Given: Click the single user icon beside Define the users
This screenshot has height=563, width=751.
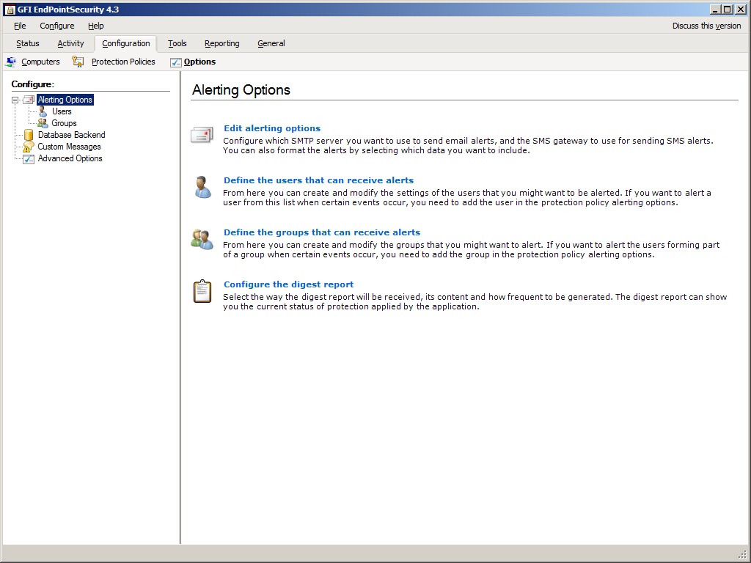Looking at the screenshot, I should tap(202, 187).
